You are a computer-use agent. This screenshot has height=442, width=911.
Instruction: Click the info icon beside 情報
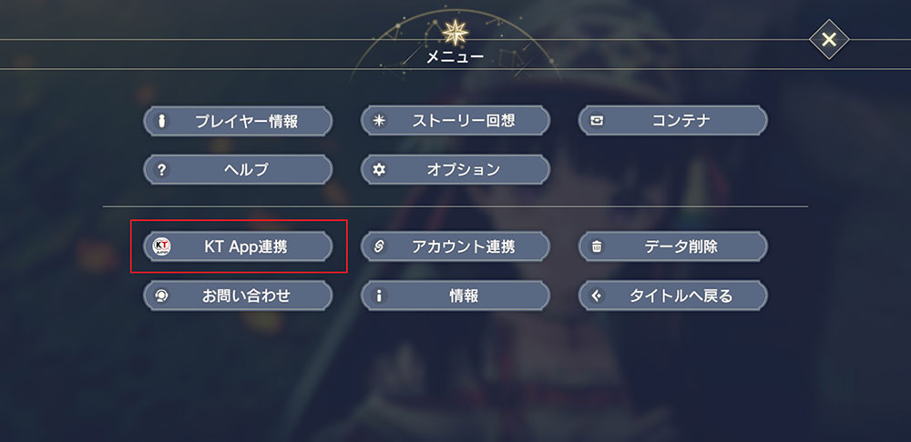(x=380, y=296)
